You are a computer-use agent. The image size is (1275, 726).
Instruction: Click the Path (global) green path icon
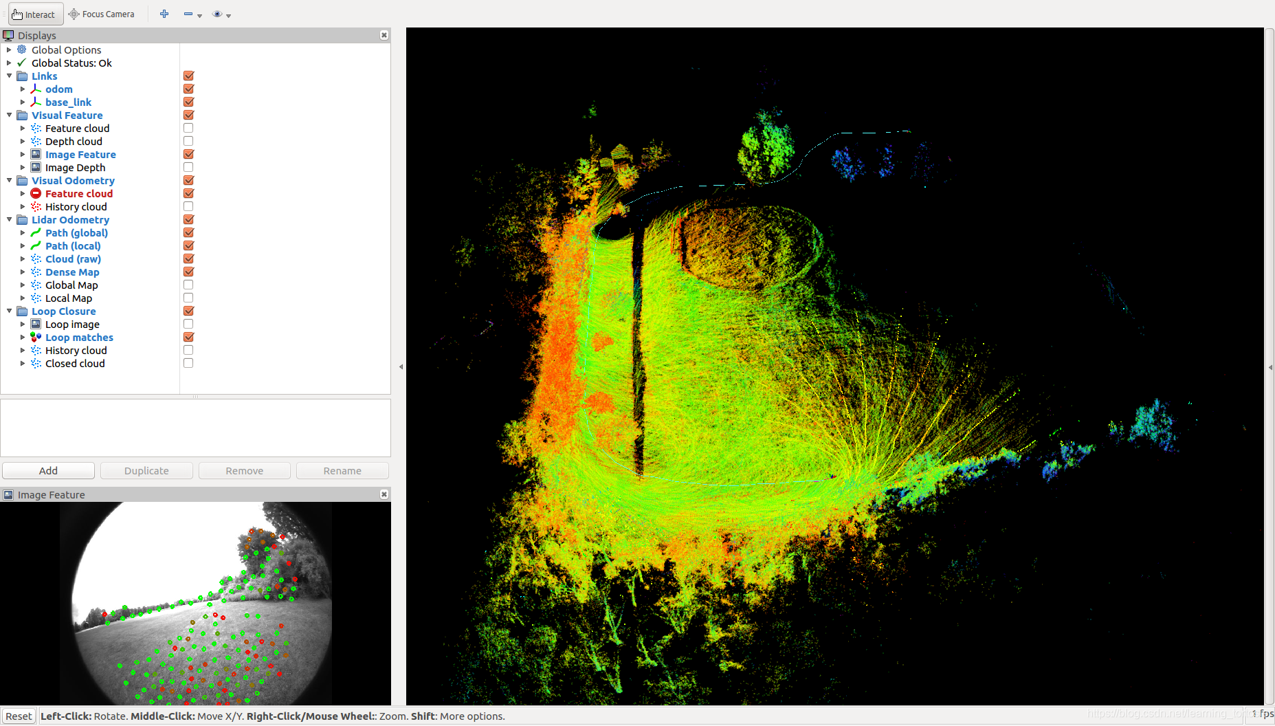pyautogui.click(x=36, y=232)
